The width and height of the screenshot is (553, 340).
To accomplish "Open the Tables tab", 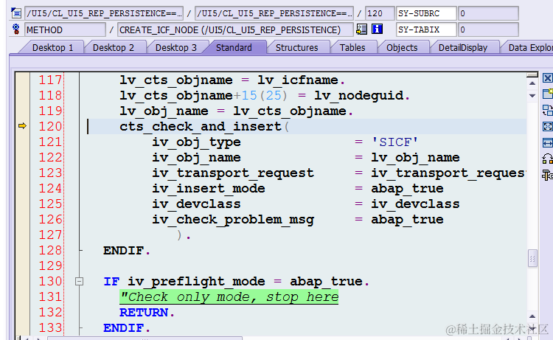I will [x=352, y=48].
